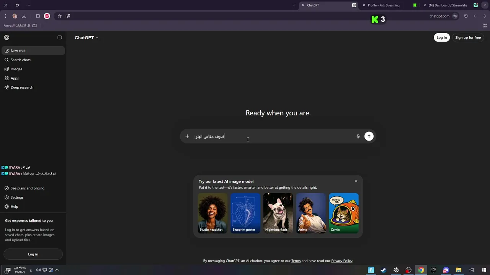Image resolution: width=490 pixels, height=275 pixels.
Task: Open the Chrome three-dot menu
Action: point(5,16)
